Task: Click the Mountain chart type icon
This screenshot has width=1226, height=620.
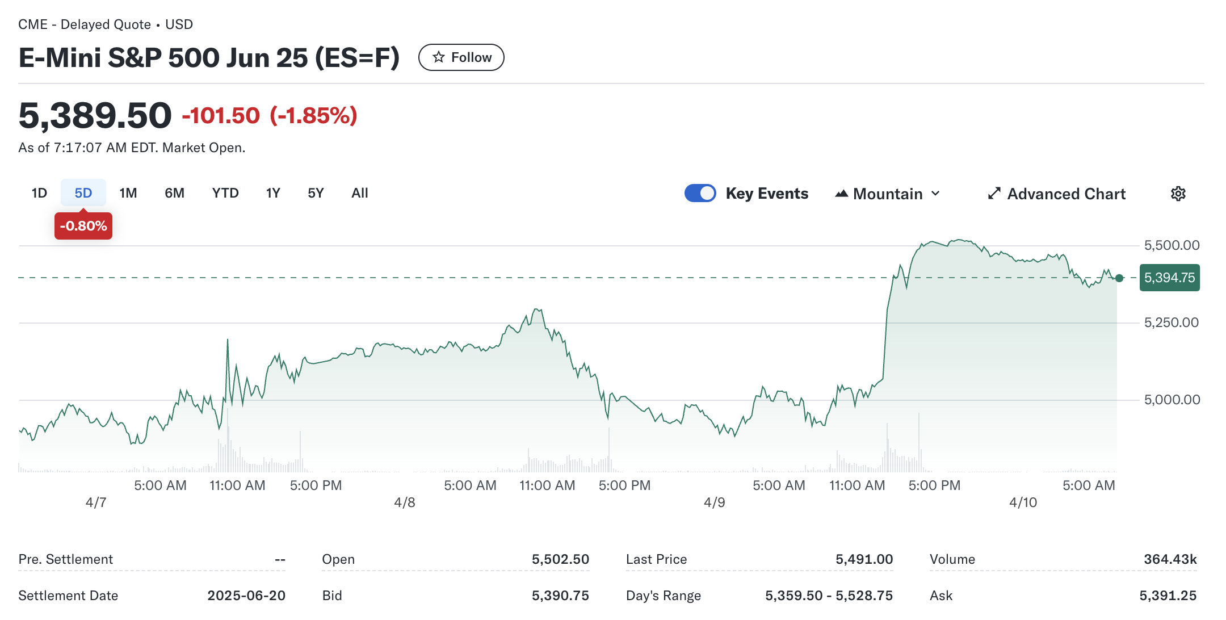Action: pos(841,194)
